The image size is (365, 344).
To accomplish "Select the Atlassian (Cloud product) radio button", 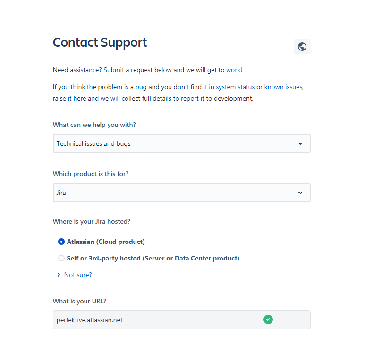I will coord(61,242).
